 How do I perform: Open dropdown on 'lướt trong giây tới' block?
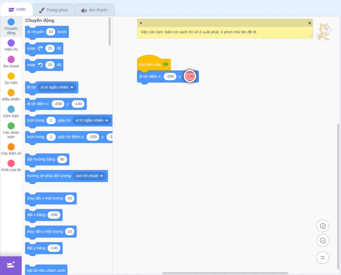pos(91,120)
